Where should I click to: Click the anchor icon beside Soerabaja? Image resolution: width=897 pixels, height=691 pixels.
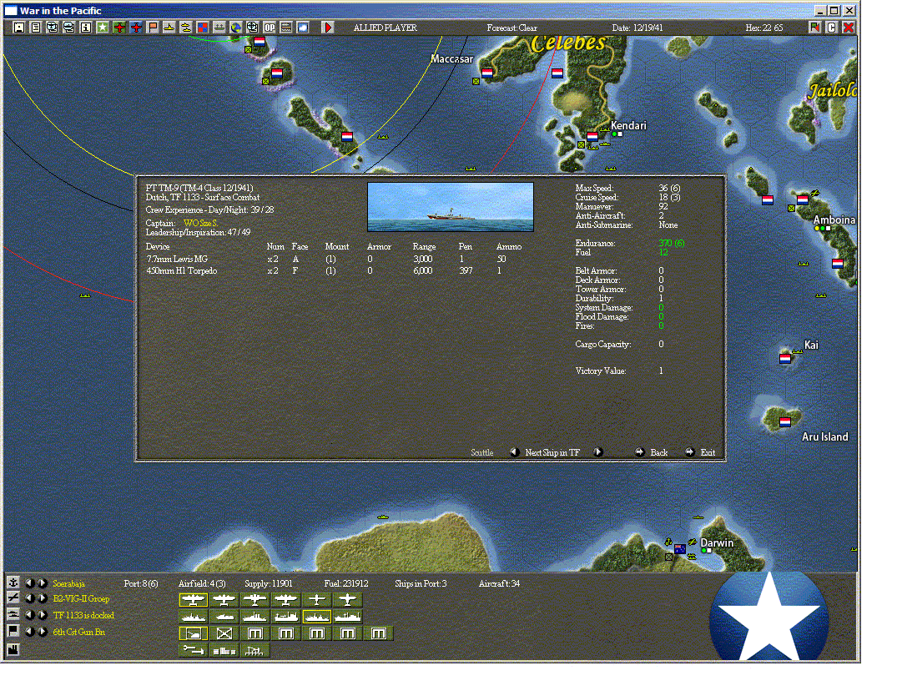click(13, 583)
